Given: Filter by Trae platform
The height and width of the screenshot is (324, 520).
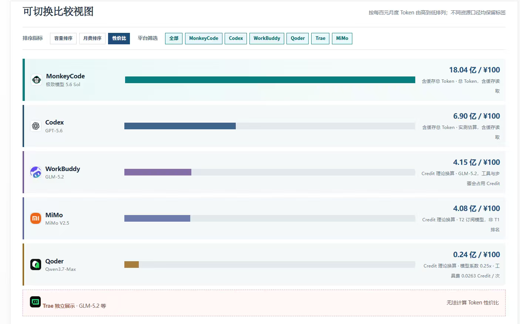Looking at the screenshot, I should coord(320,38).
